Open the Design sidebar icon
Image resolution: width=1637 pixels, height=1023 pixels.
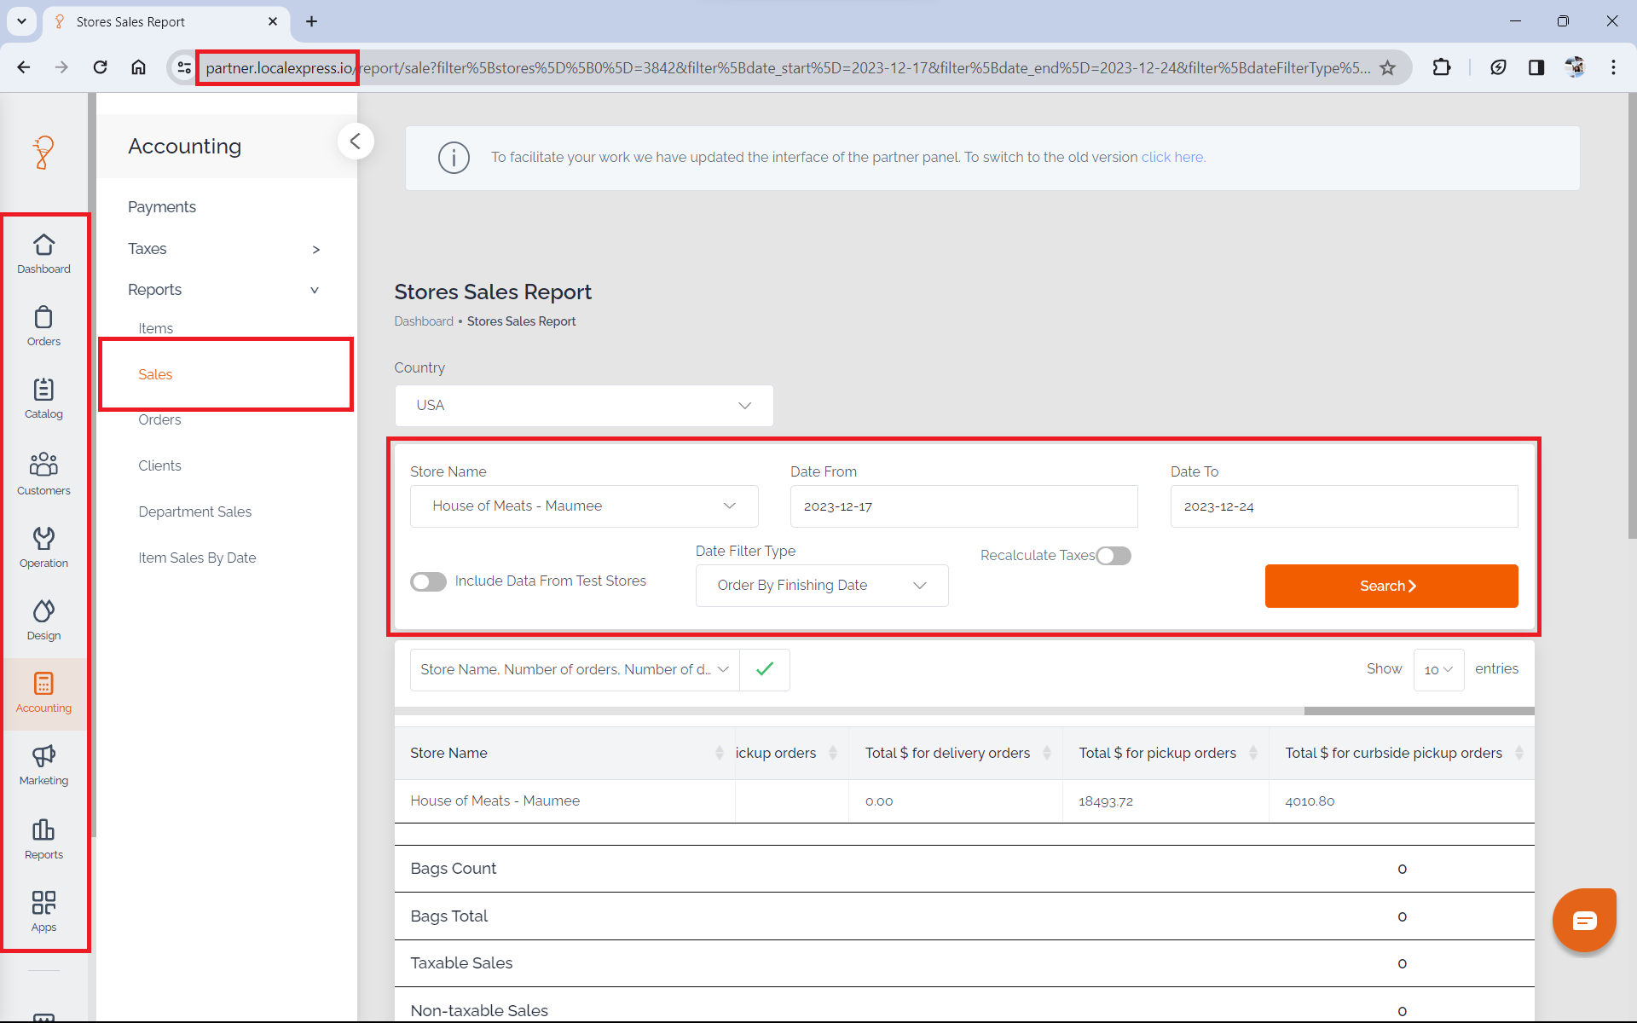coord(43,619)
